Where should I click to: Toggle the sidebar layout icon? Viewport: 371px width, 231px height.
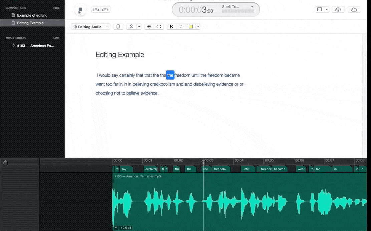320,9
